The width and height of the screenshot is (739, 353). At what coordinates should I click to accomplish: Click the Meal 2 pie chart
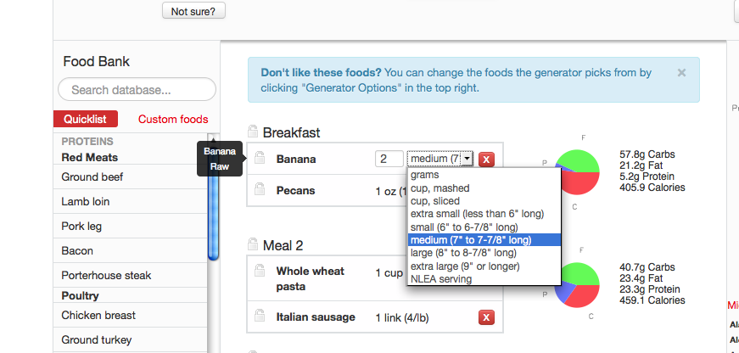pyautogui.click(x=577, y=284)
